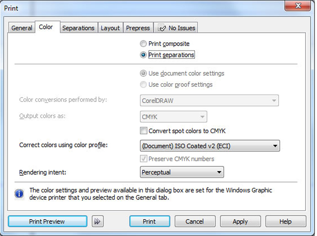Open the Output colors as CMYK dropdown
This screenshot has width=317, height=236.
(x=173, y=117)
